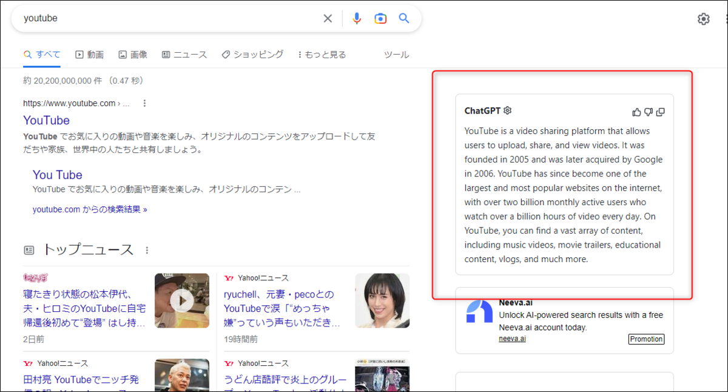The image size is (728, 392).
Task: Clear the search box with the X icon
Action: coord(328,18)
